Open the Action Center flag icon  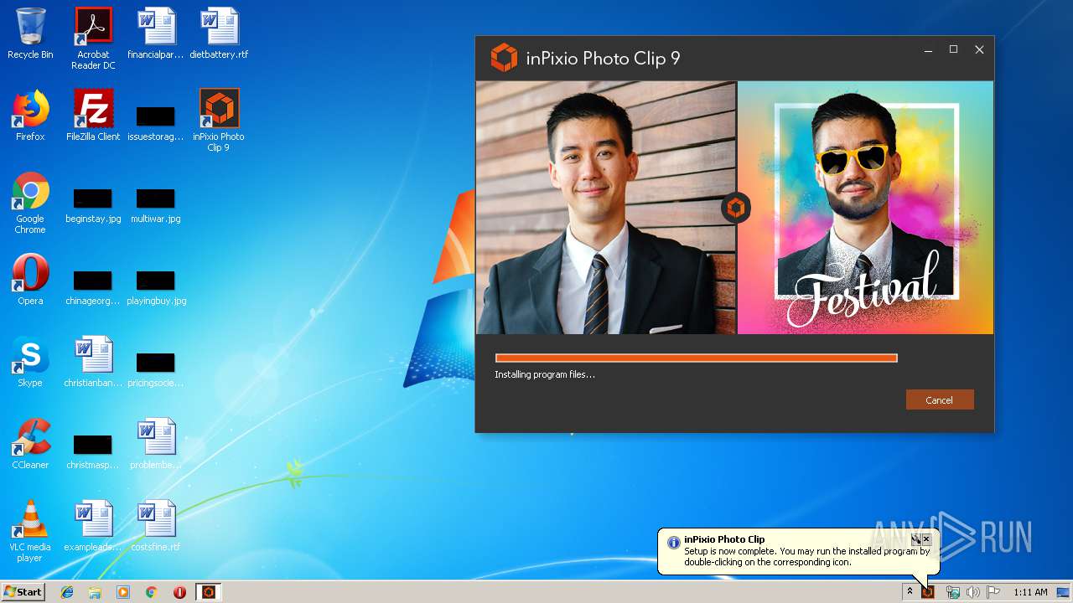(993, 592)
